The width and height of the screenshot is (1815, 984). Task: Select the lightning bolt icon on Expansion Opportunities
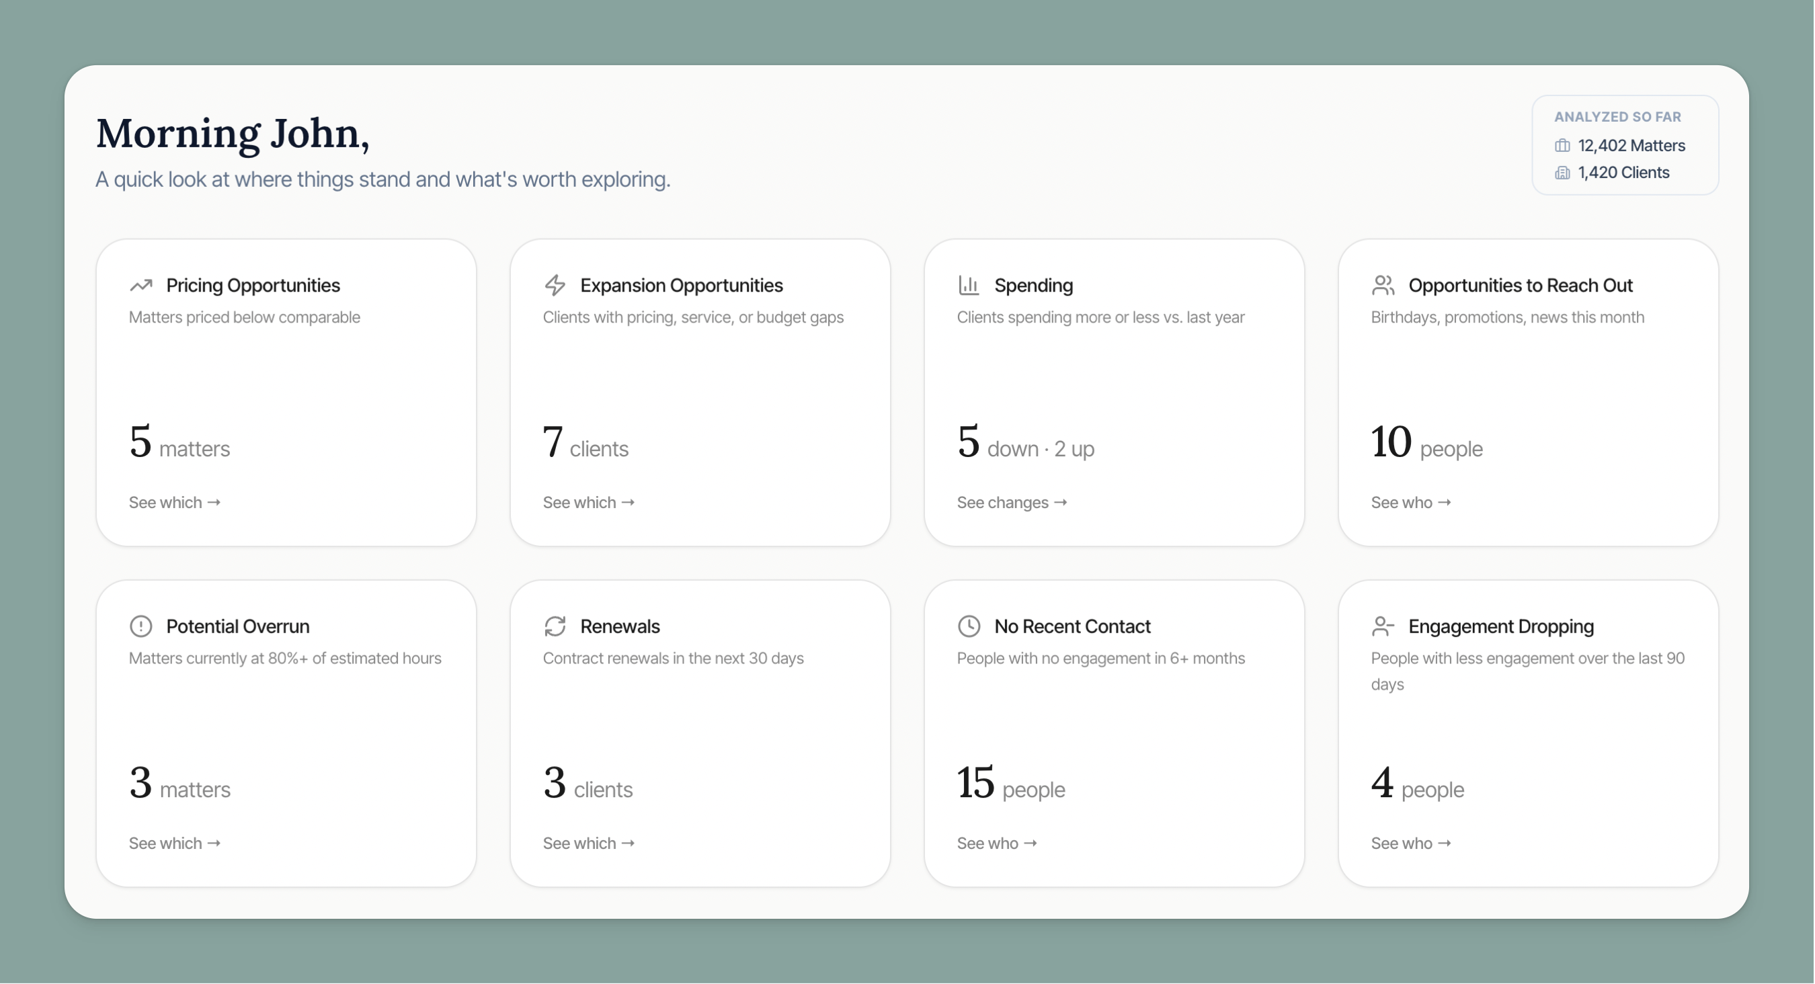(x=555, y=284)
